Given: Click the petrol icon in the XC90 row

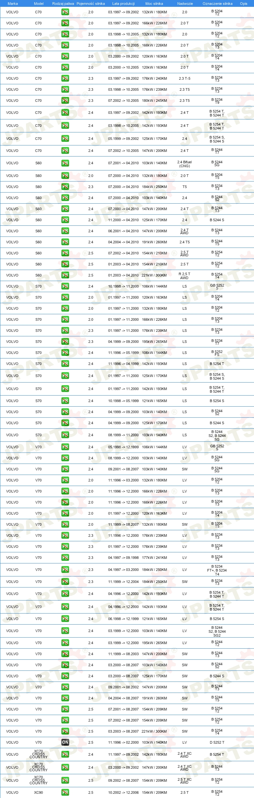Looking at the screenshot, I should [x=65, y=792].
